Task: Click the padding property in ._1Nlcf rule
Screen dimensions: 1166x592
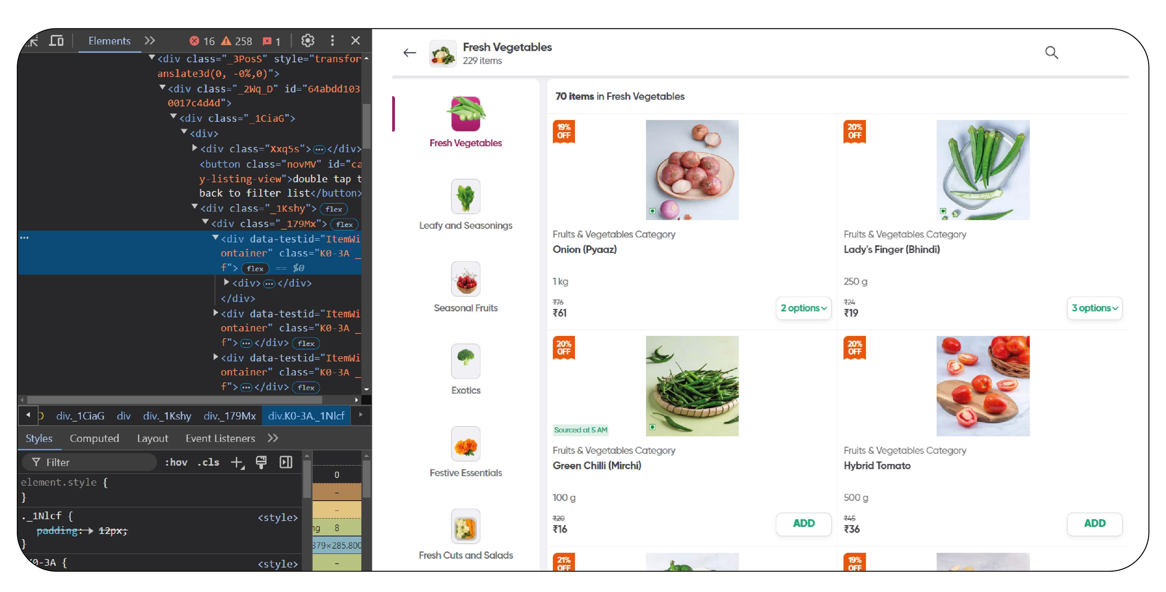Action: pos(57,531)
